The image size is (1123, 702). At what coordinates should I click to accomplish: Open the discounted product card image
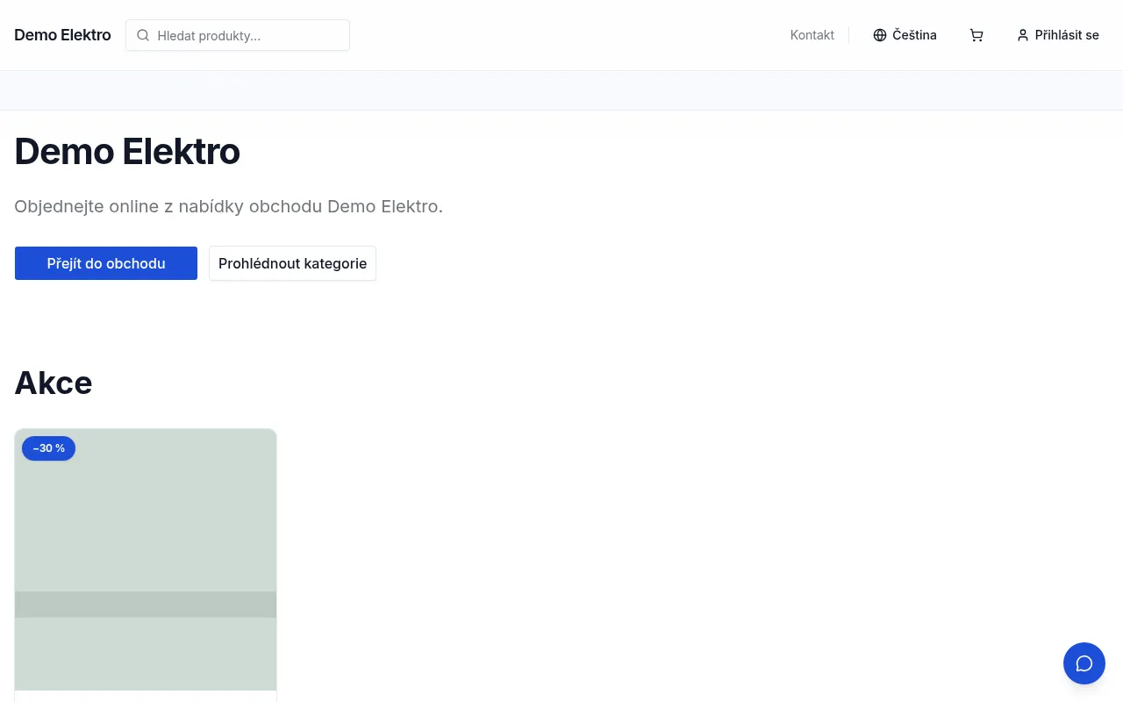coord(146,560)
